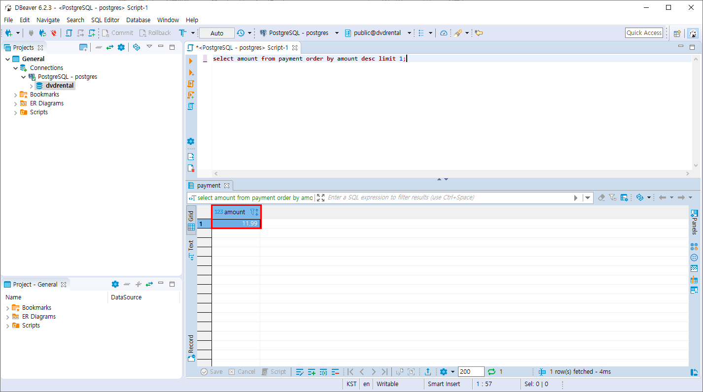Click the red Disconnect icon
703x392 pixels.
coord(54,33)
